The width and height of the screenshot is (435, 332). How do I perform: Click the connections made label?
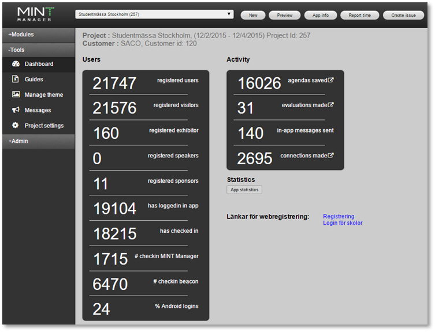(303, 156)
